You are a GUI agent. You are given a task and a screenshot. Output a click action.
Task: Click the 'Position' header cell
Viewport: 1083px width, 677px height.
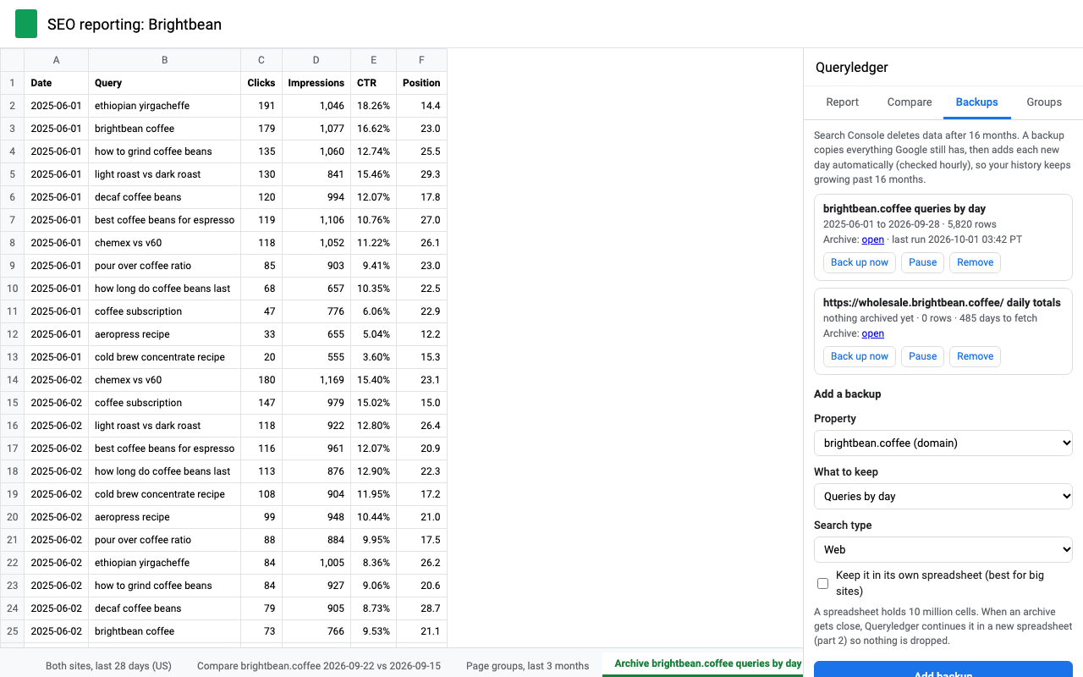pyautogui.click(x=421, y=83)
